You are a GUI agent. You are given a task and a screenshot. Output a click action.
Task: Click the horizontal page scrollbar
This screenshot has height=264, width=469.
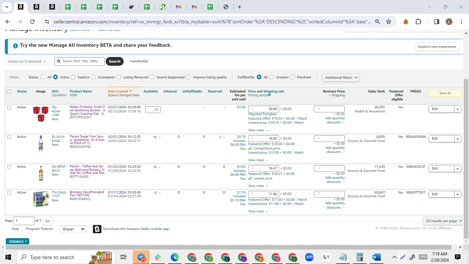pos(228,247)
